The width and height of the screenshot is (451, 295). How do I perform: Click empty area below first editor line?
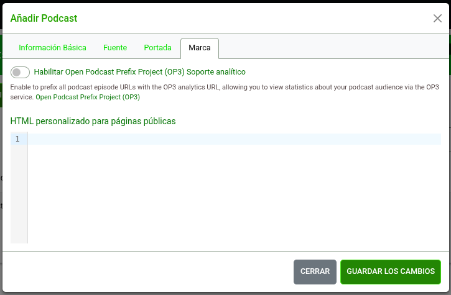pyautogui.click(x=234, y=193)
